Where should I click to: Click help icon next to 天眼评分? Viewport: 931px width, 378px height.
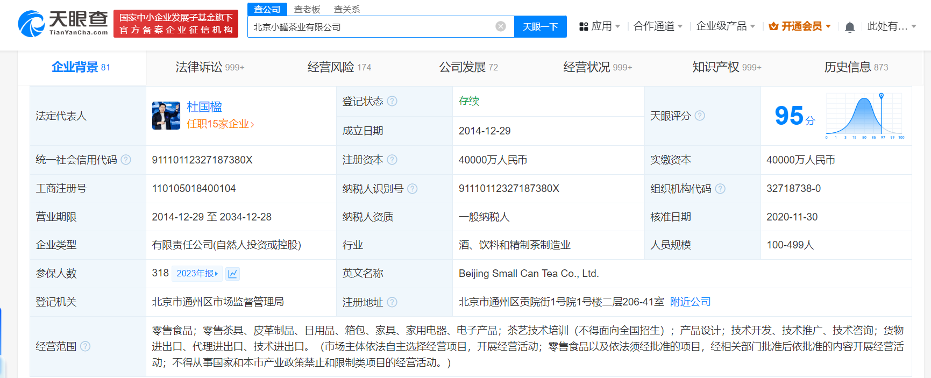tap(700, 116)
